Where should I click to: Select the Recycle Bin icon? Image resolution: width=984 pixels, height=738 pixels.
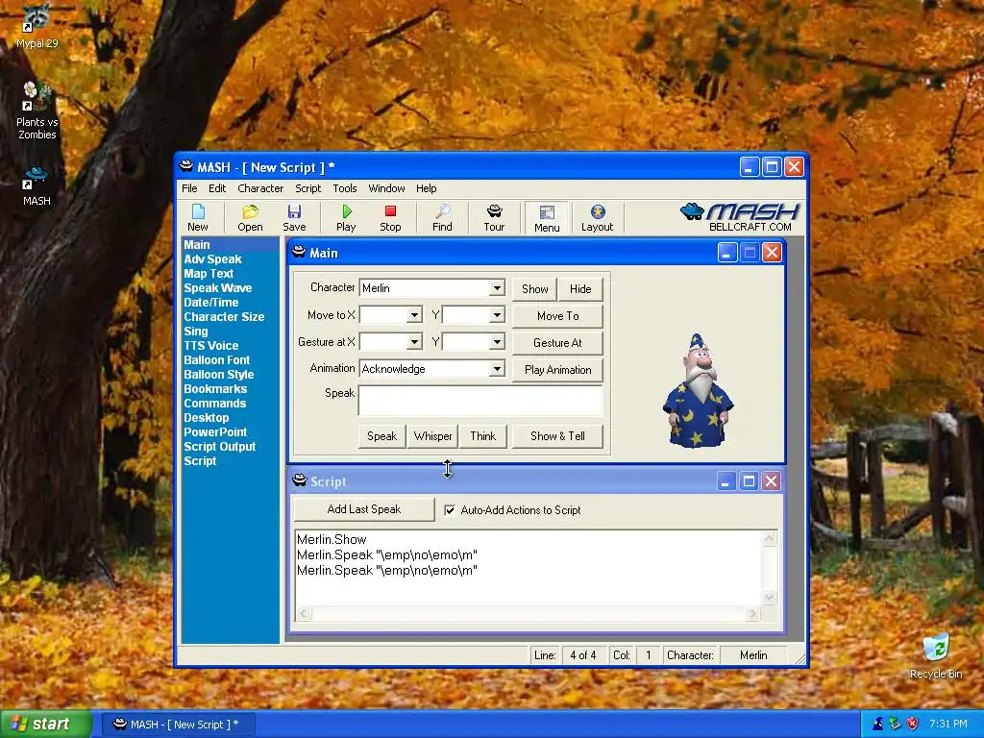[x=936, y=656]
